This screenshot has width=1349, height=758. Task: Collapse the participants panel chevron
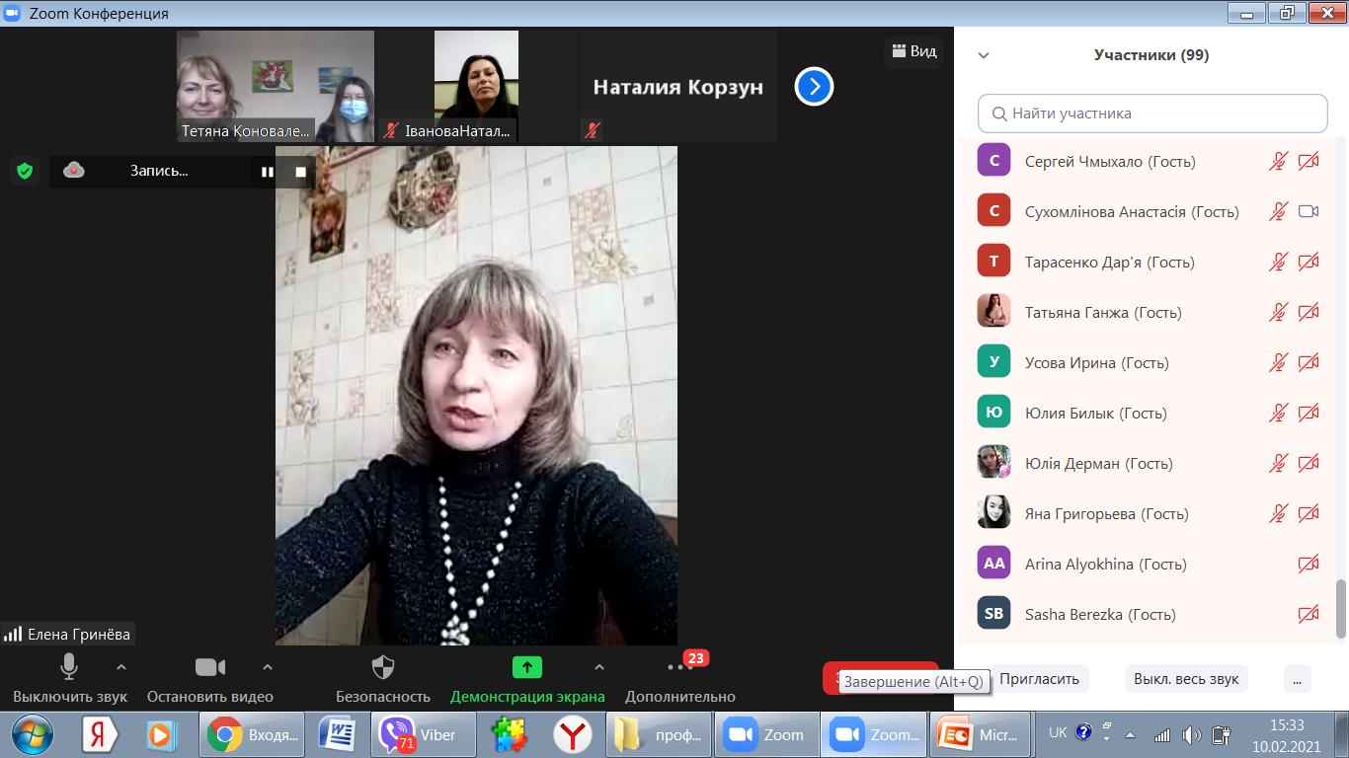(984, 55)
